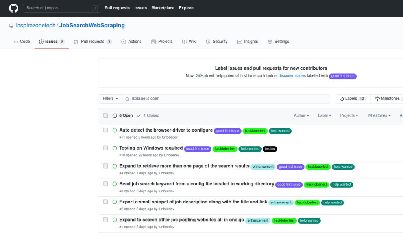The height and width of the screenshot is (240, 403).
Task: Click the tag icon on Labels button
Action: coord(342,99)
